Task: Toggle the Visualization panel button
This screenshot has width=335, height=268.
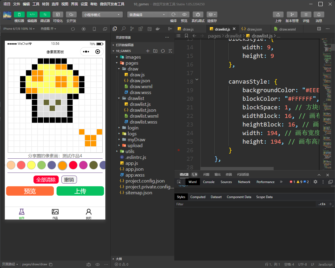Action: [58, 14]
